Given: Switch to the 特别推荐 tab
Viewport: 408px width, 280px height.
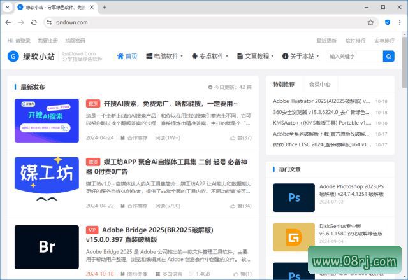Looking at the screenshot, I should pos(284,84).
